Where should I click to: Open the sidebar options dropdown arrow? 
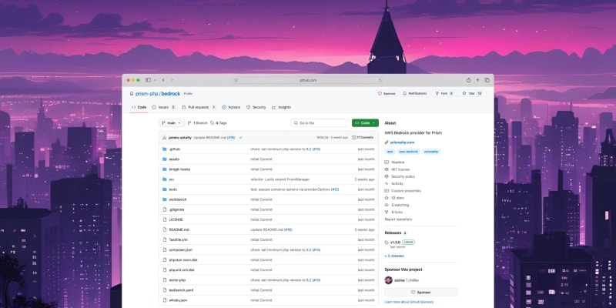[155, 80]
